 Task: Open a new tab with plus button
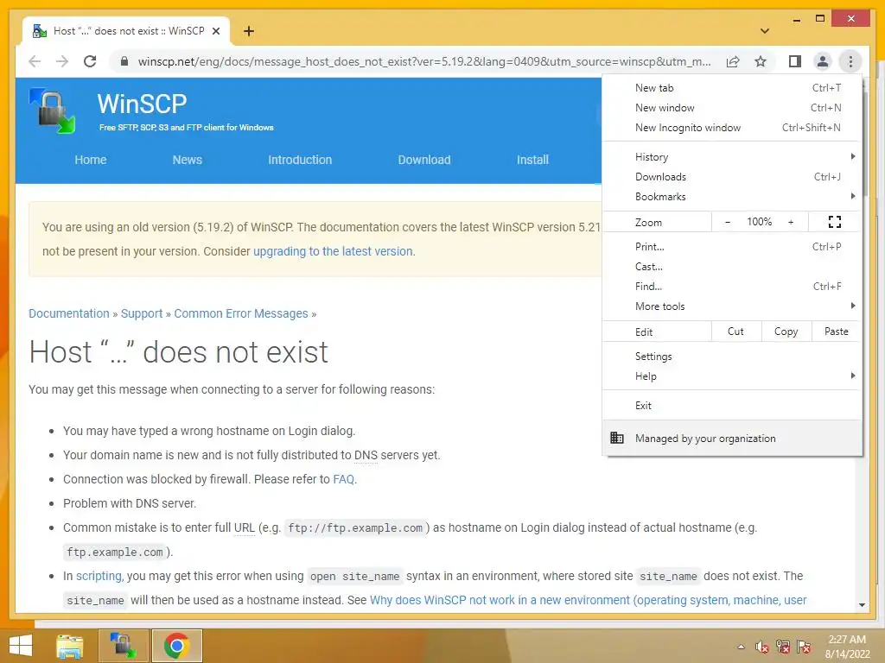click(x=249, y=32)
